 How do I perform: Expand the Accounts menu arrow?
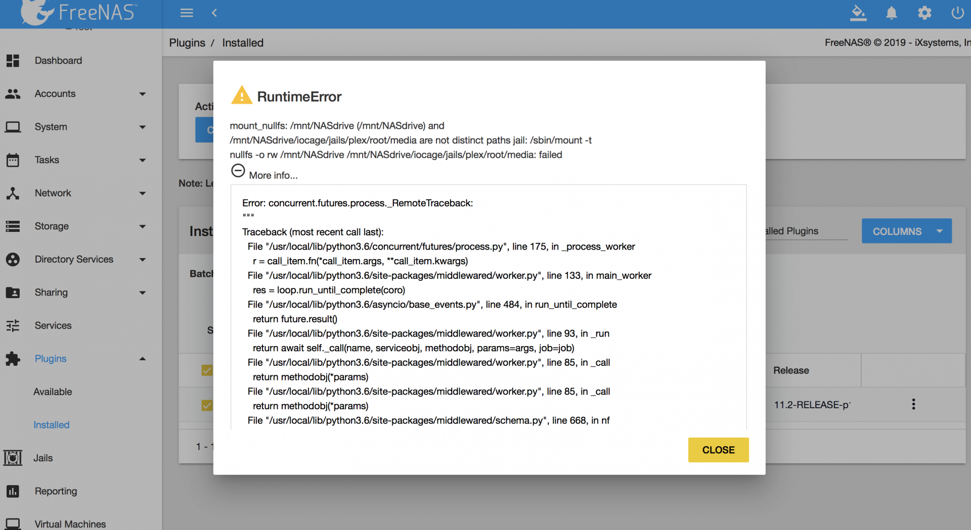tap(143, 94)
